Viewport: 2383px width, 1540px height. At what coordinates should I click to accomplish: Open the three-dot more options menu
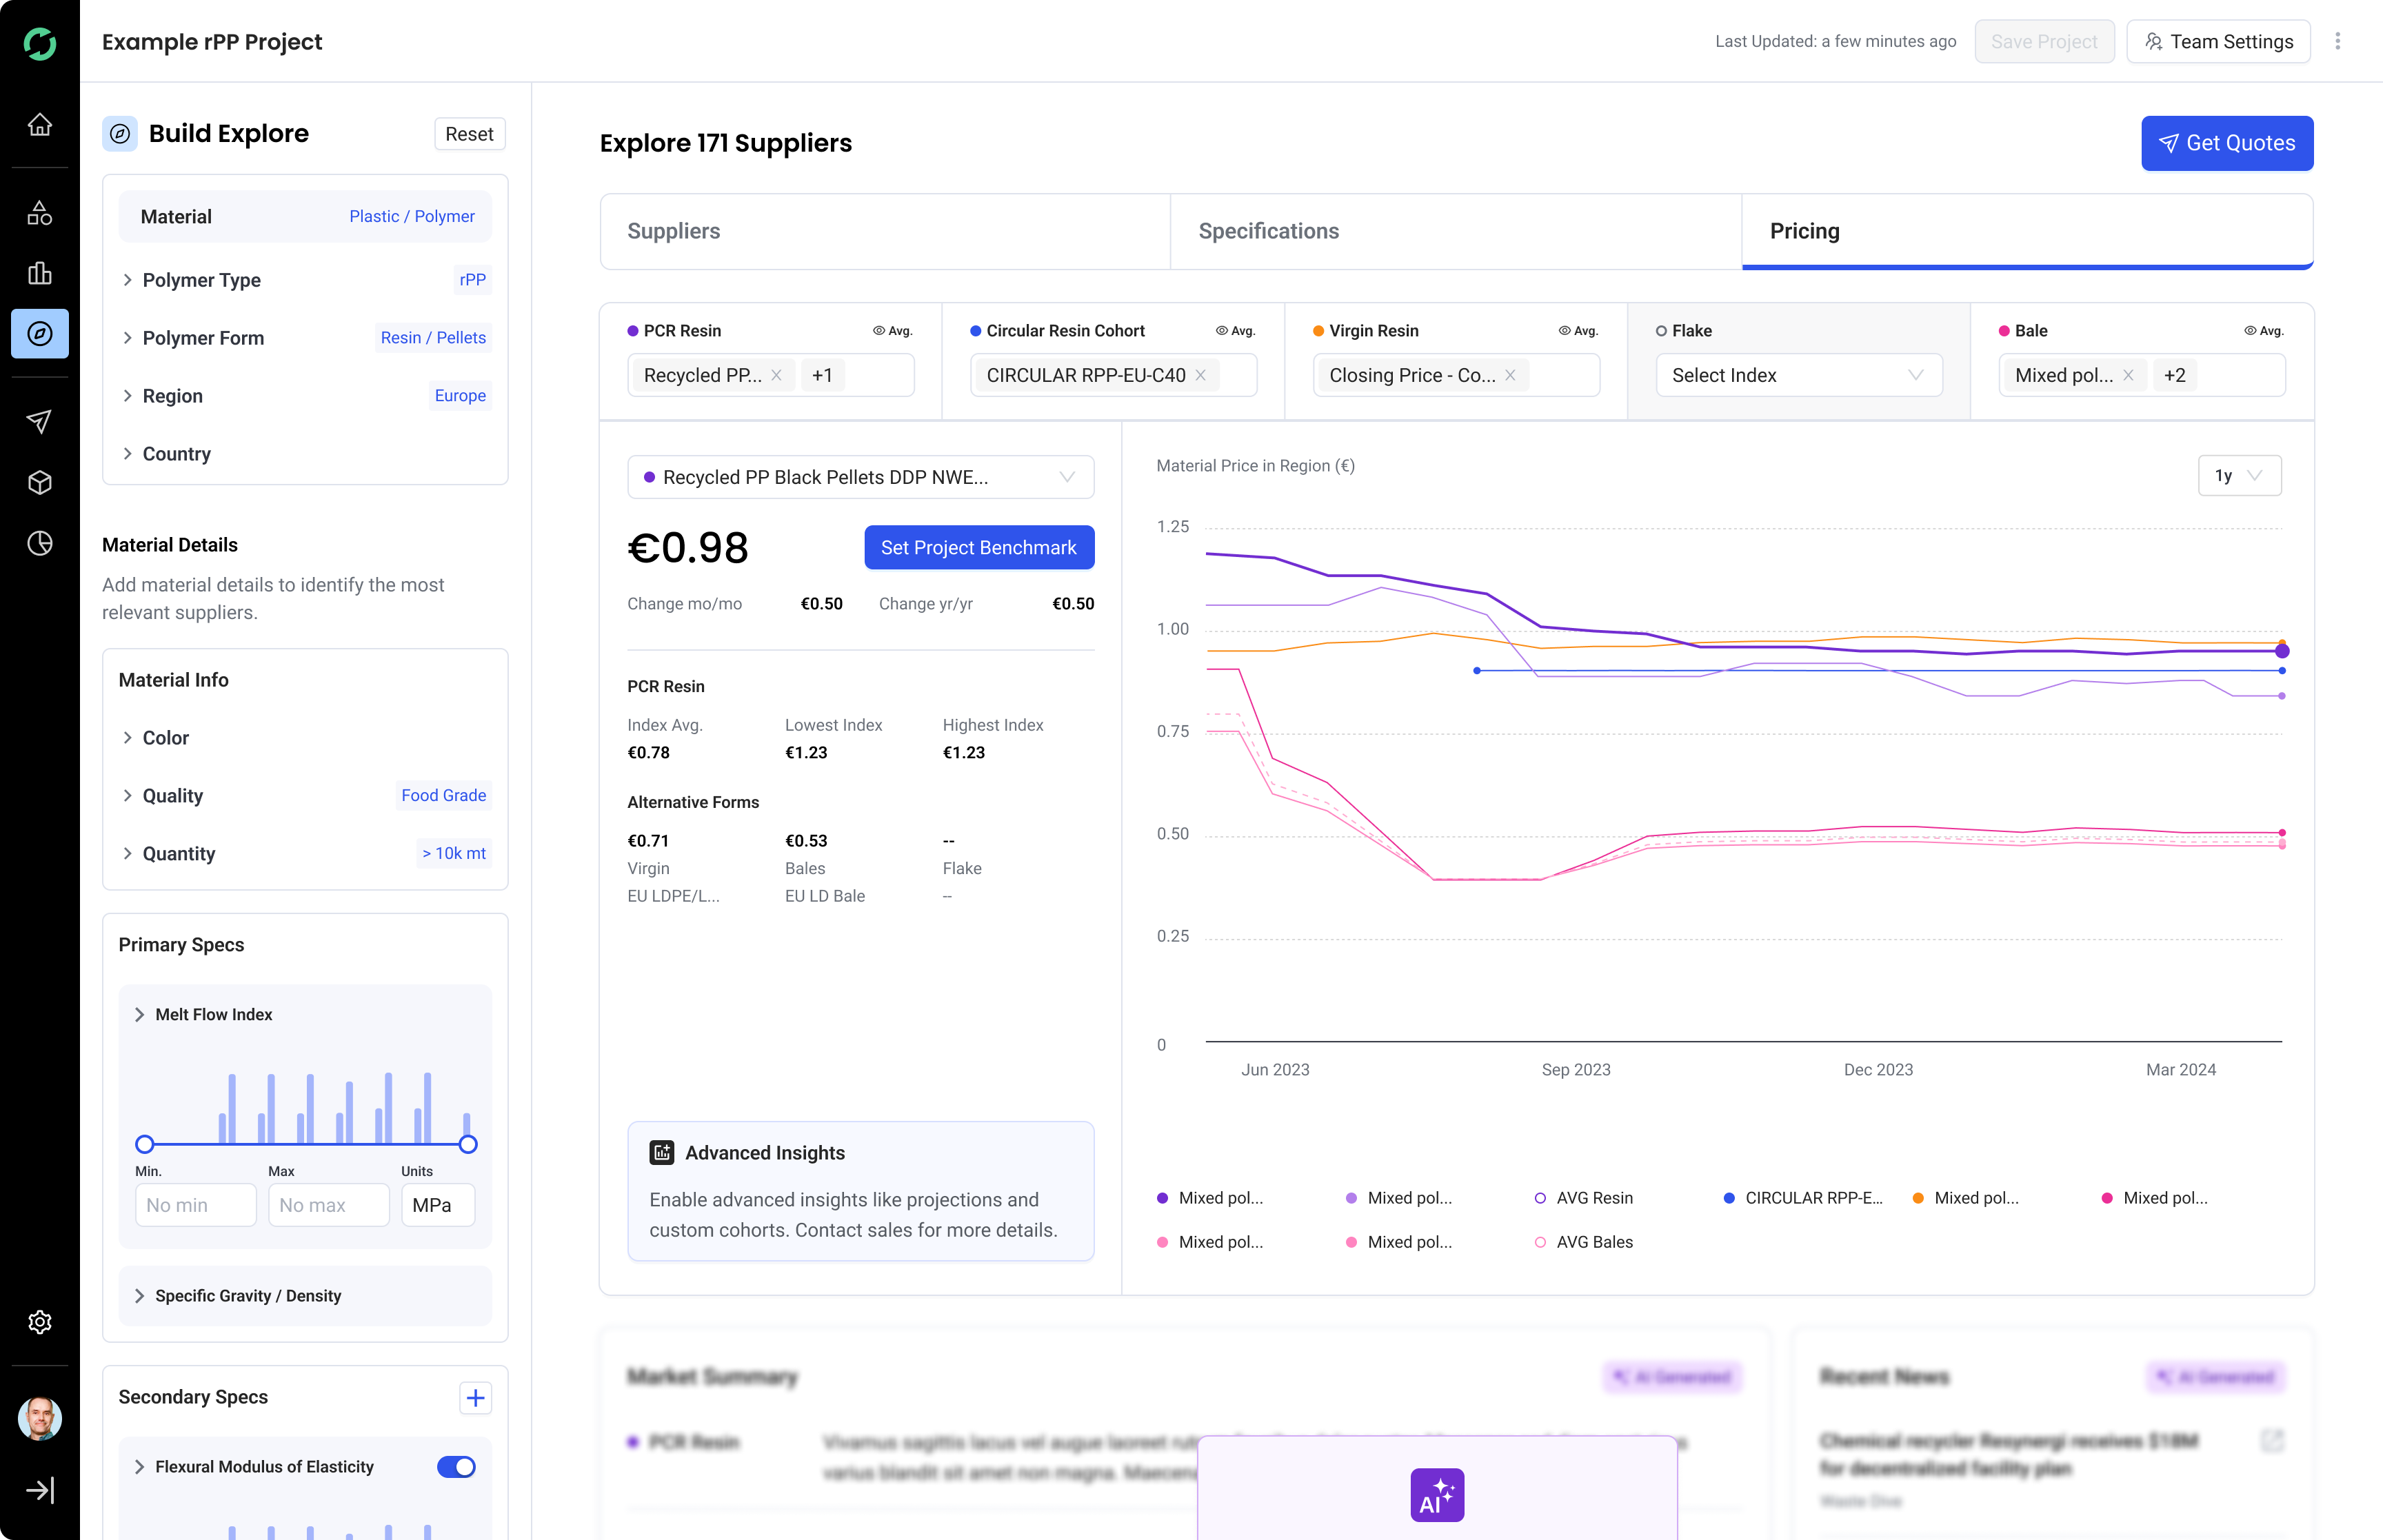(x=2337, y=41)
